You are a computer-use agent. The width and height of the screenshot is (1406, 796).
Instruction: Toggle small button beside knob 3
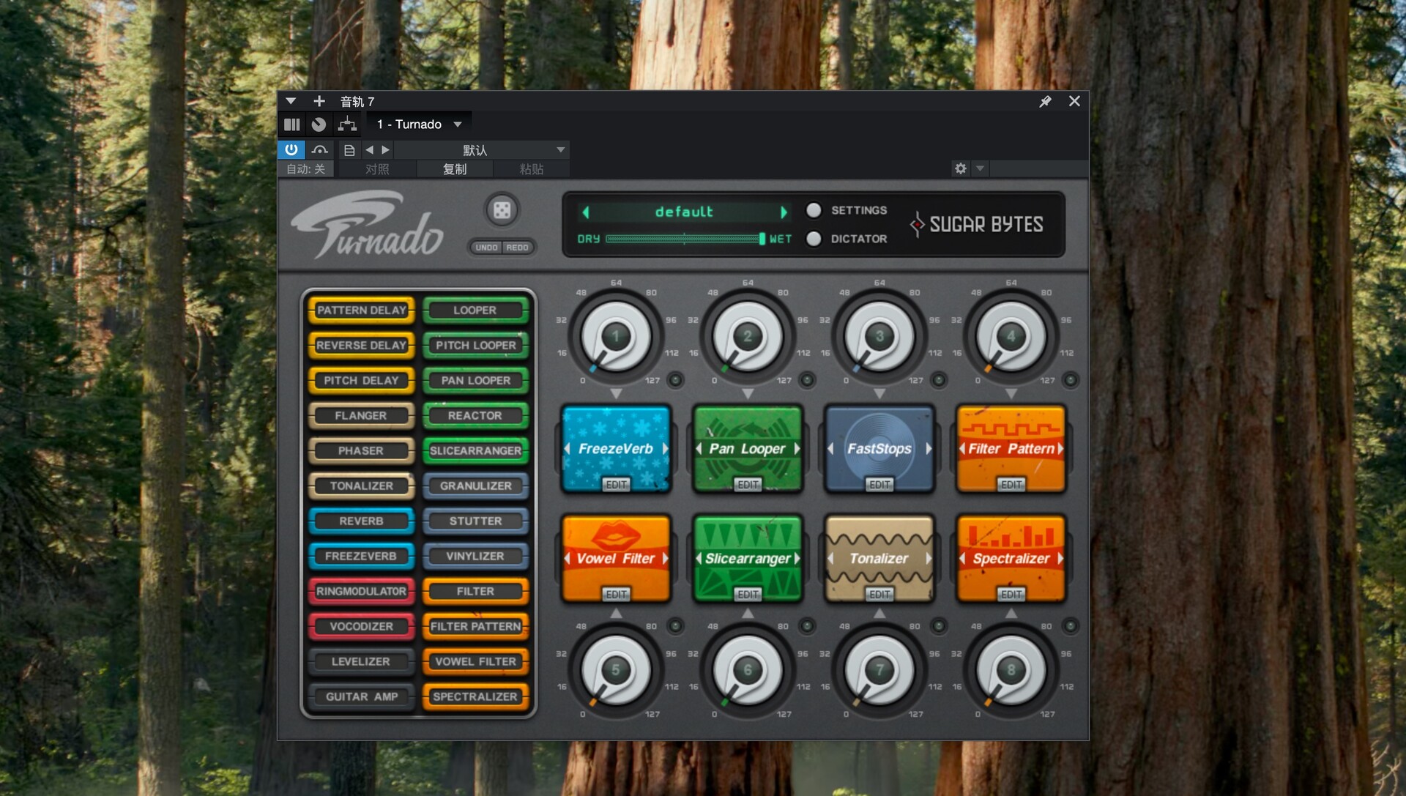click(939, 379)
